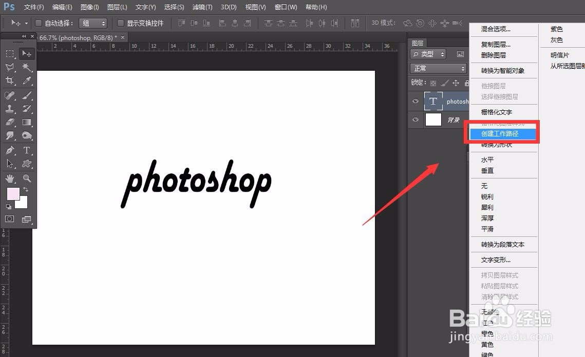Select the History Brush tool
585x357 pixels.
pyautogui.click(x=27, y=109)
